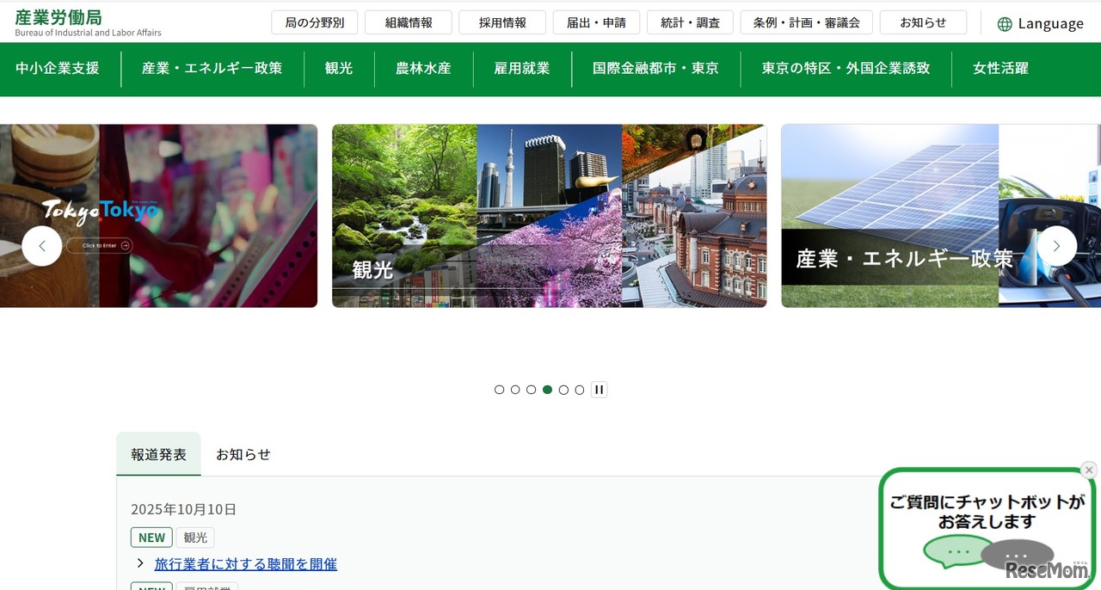1101x590 pixels.
Task: Open 東京の特区・外国企業誘致 navigation menu
Action: point(846,68)
